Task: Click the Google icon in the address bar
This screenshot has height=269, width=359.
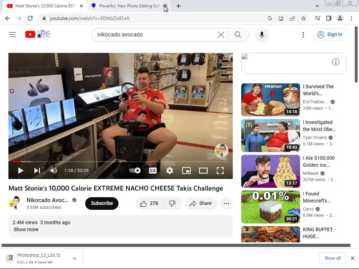Action: click(x=270, y=18)
